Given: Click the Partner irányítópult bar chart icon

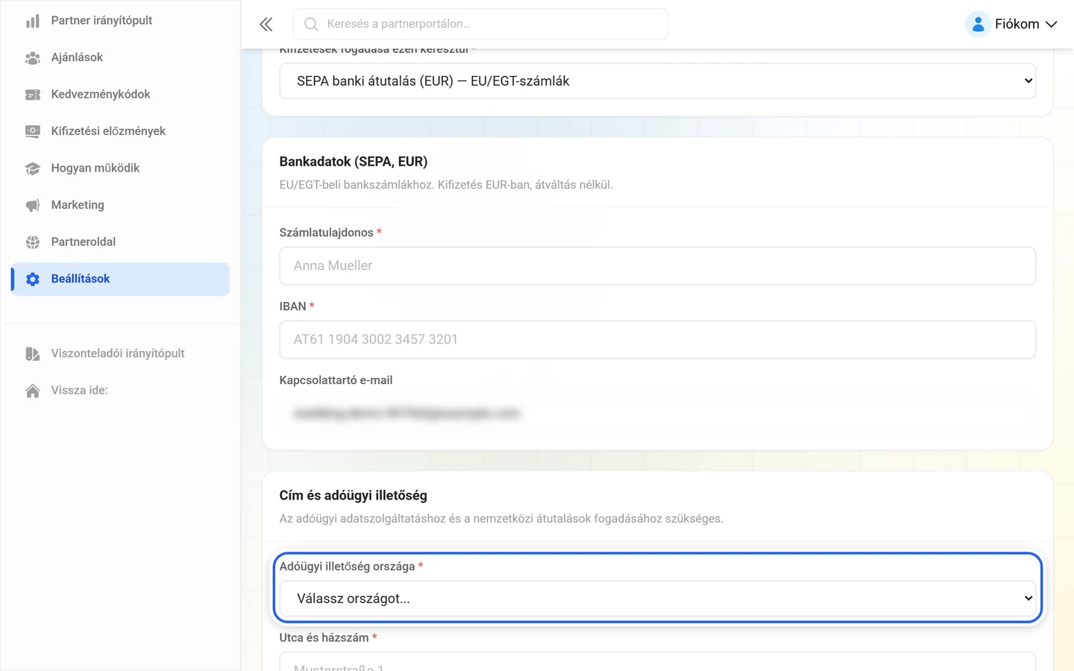Looking at the screenshot, I should coord(33,21).
